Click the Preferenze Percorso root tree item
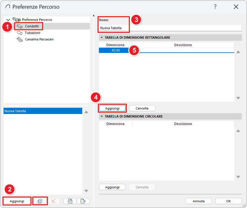The height and width of the screenshot is (208, 247). pyautogui.click(x=37, y=20)
